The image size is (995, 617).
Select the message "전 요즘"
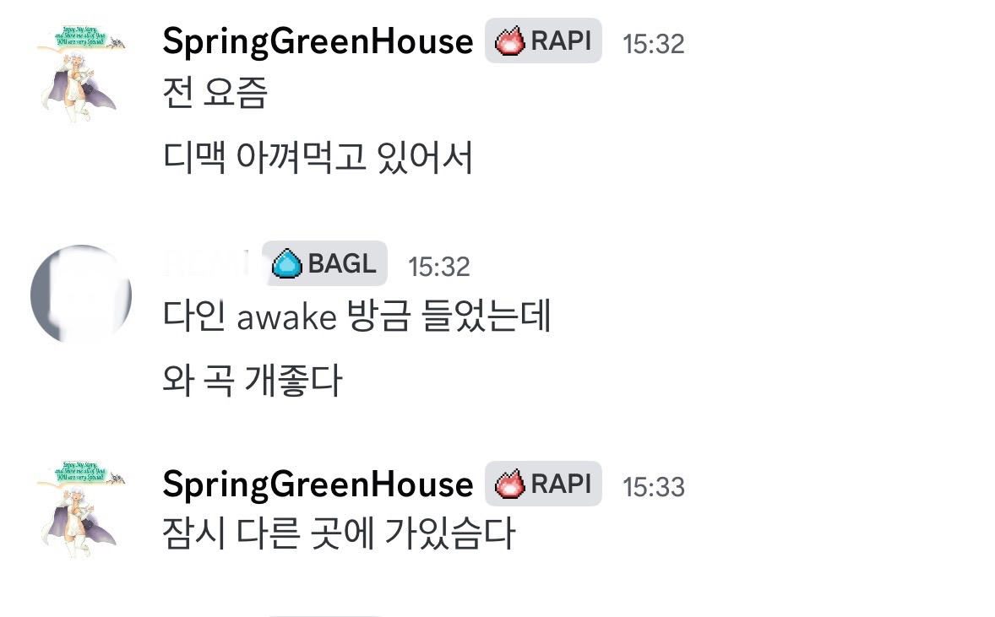click(x=215, y=93)
